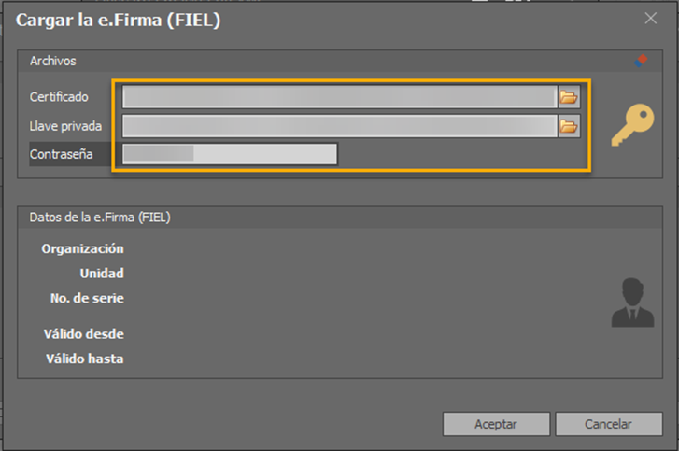679x451 pixels.
Task: Click the Organización field label
Action: (x=83, y=248)
